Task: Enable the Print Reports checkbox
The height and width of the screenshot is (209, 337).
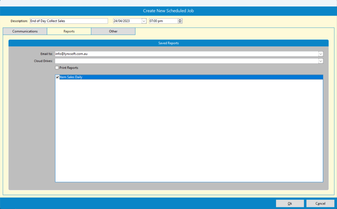Action: [57, 68]
